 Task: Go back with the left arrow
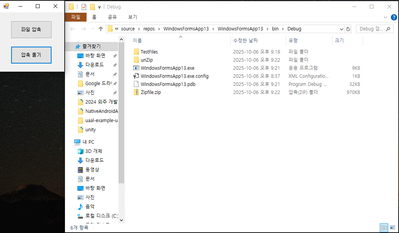[x=72, y=29]
